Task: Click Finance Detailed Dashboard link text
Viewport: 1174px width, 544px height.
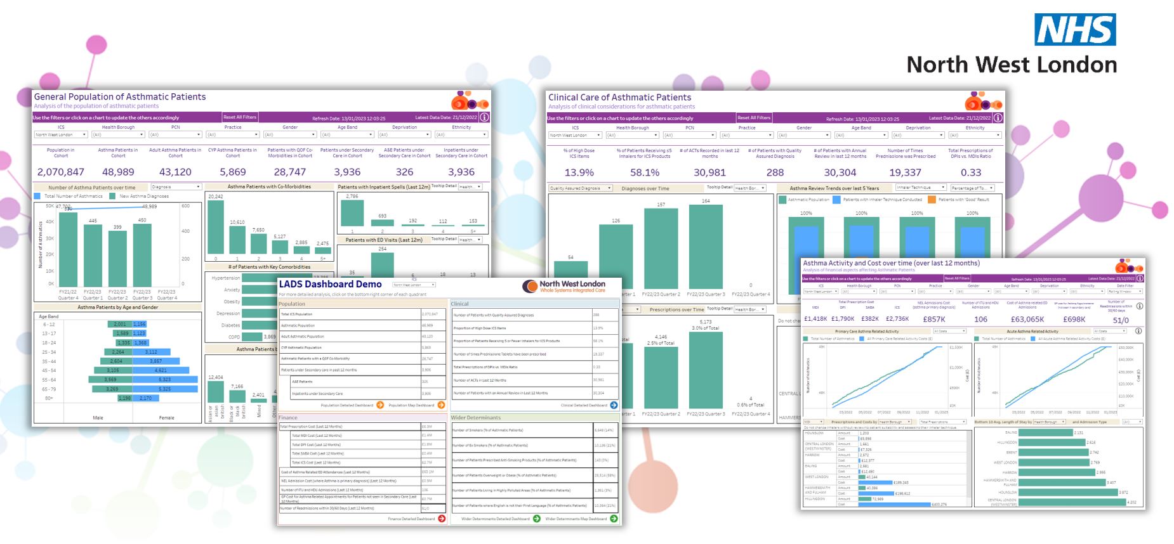Action: (x=412, y=519)
